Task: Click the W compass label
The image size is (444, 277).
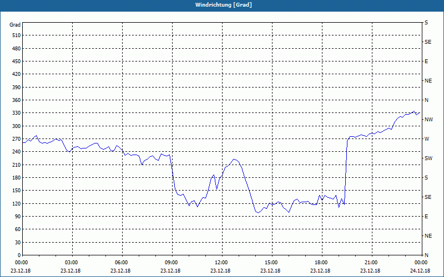Action: pyautogui.click(x=427, y=139)
